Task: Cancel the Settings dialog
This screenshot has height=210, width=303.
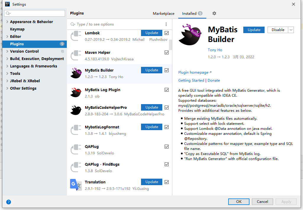Action: (x=262, y=201)
